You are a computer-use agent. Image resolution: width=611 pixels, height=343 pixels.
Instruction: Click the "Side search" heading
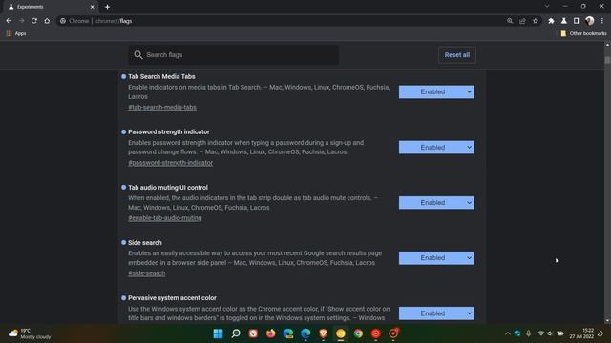coord(145,243)
